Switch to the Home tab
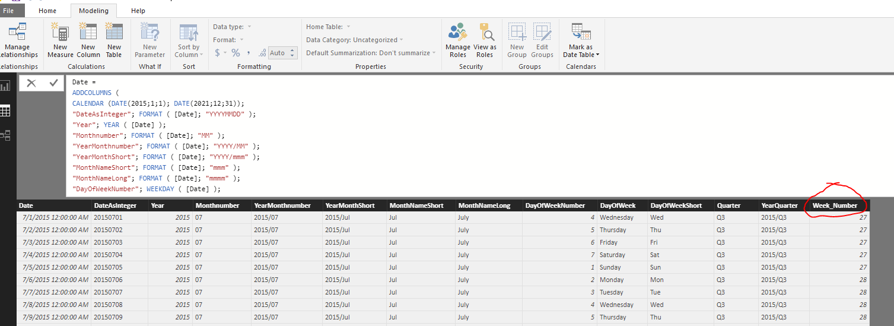 pos(47,11)
